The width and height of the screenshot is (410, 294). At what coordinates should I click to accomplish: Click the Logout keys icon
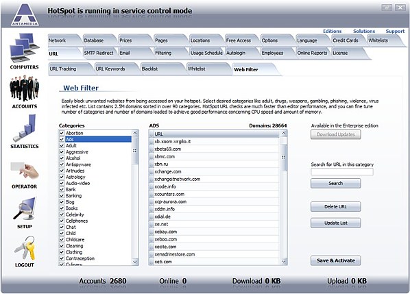(24, 248)
